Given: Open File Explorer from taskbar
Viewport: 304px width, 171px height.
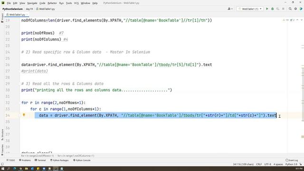Looking at the screenshot, I should pos(26,169).
